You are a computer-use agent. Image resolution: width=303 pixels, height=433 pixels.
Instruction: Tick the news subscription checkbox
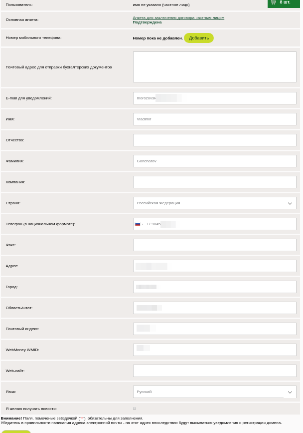[135, 409]
